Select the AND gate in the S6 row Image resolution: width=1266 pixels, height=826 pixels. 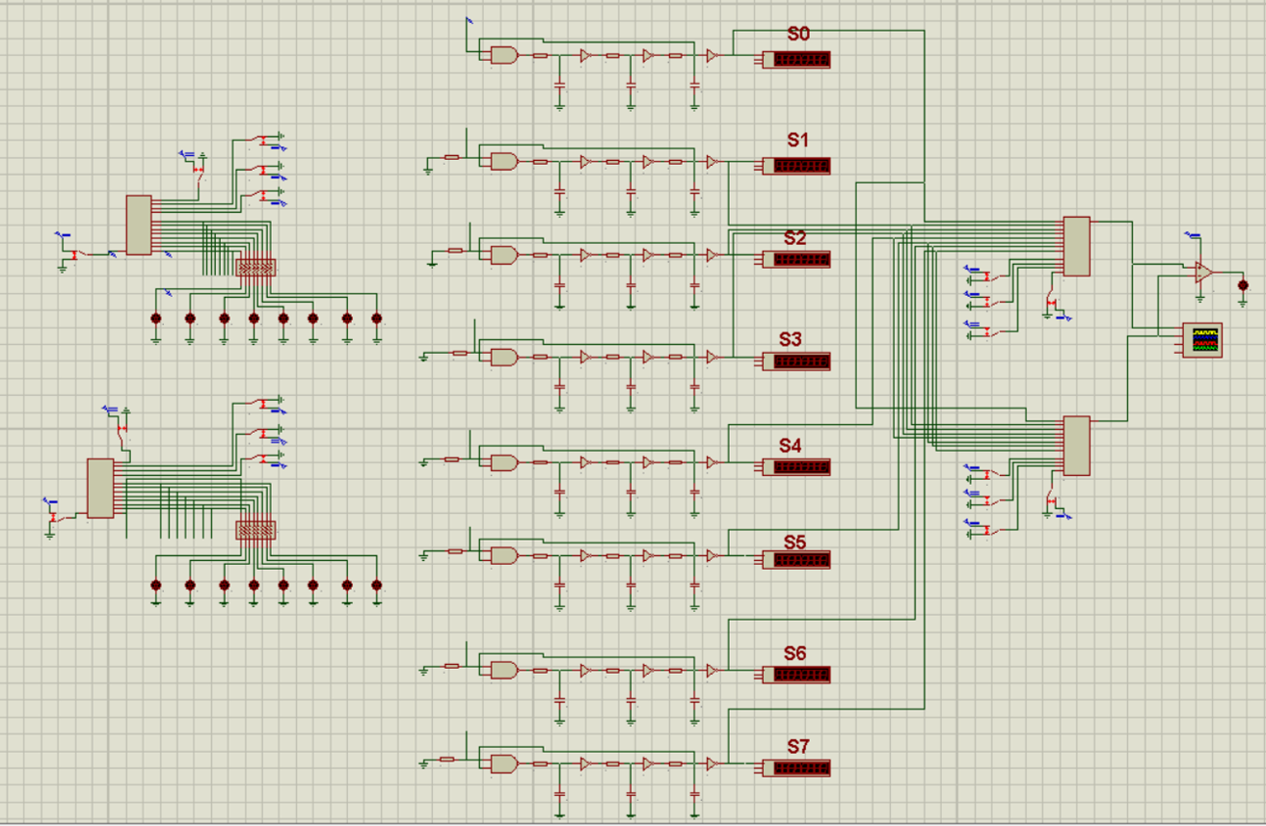point(503,670)
